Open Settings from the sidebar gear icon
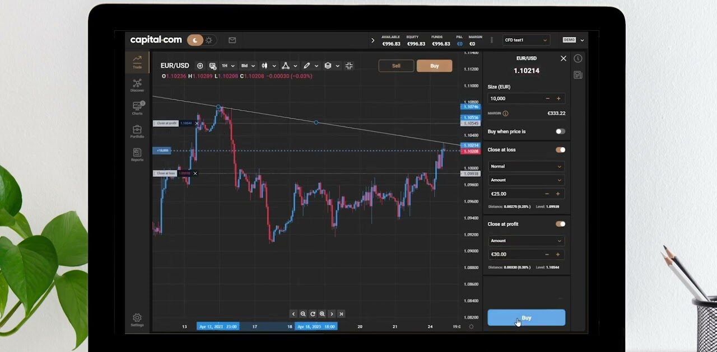Screen dimensions: 717x352 click(137, 320)
